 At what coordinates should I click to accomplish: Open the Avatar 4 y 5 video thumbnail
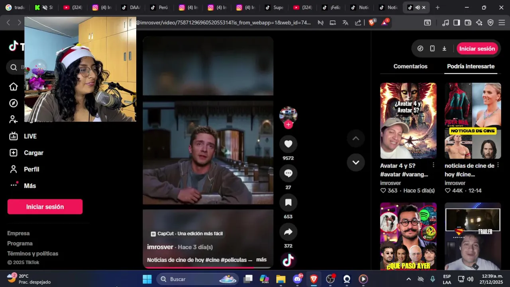(408, 121)
